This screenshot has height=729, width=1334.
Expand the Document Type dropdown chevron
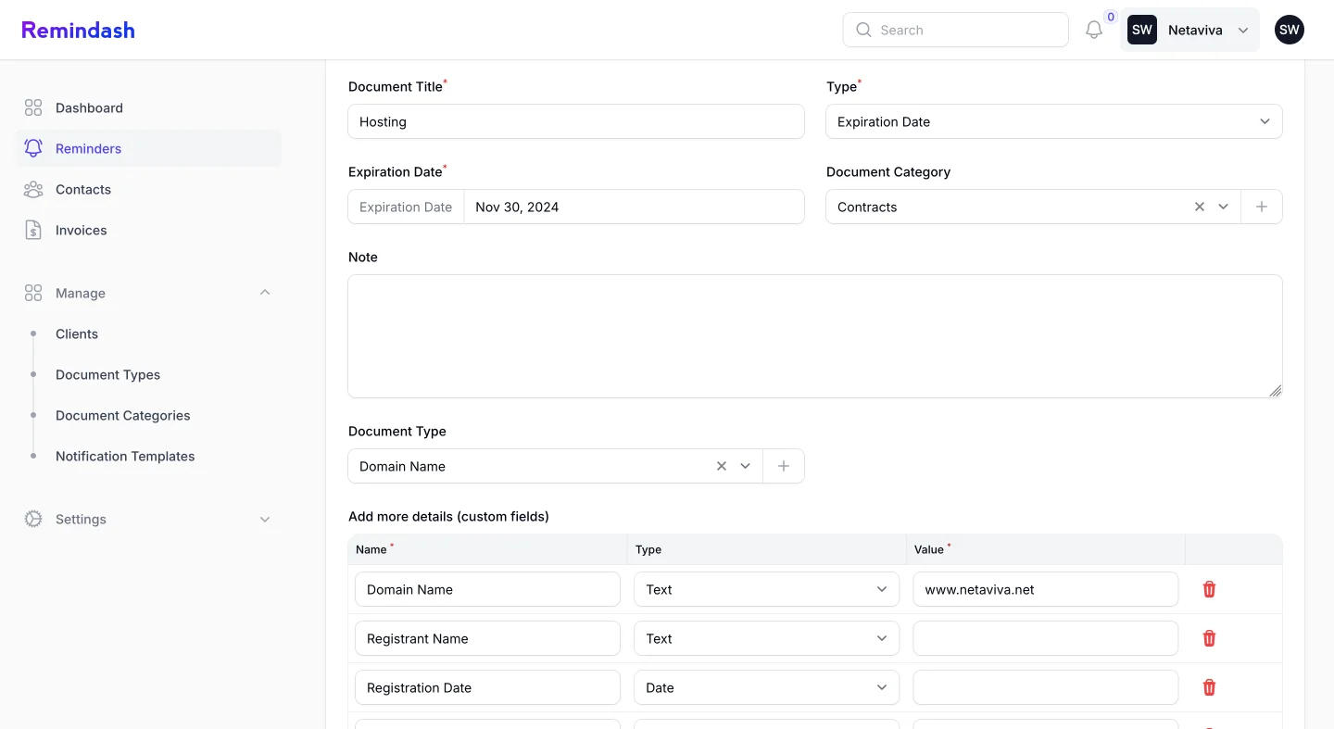coord(746,466)
